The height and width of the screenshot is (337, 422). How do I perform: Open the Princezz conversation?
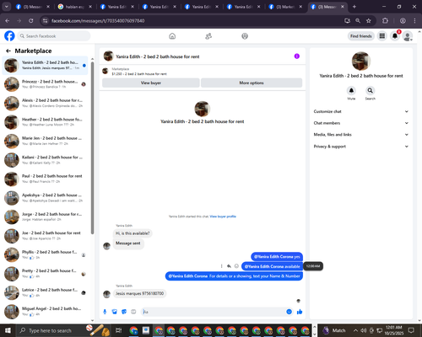click(46, 84)
